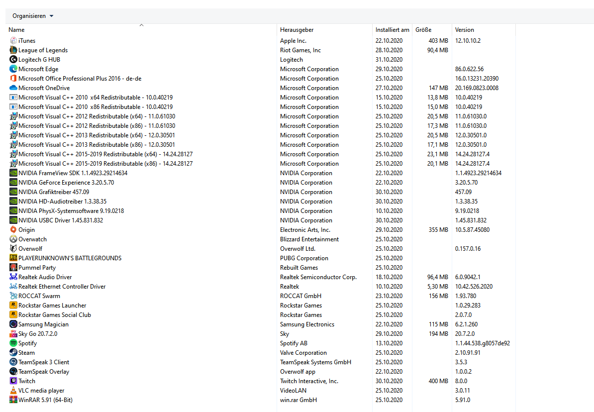
Task: Select NVIDIA PhysX-Systemsoftware 9.19.0218 entry
Action: coord(71,211)
